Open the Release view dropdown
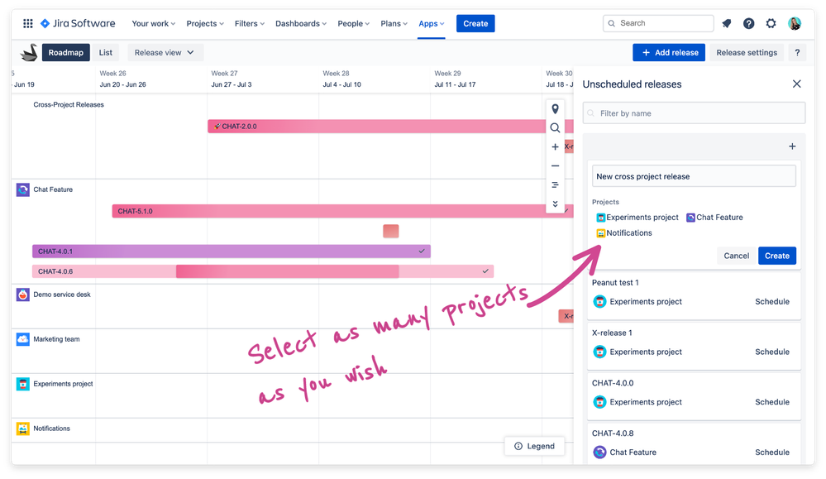 (x=165, y=52)
